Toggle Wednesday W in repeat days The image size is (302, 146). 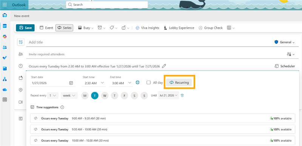pos(105,96)
